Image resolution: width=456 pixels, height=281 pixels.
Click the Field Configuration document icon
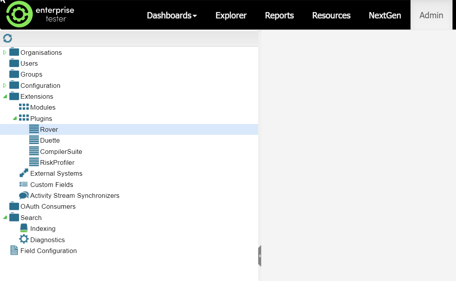14,251
